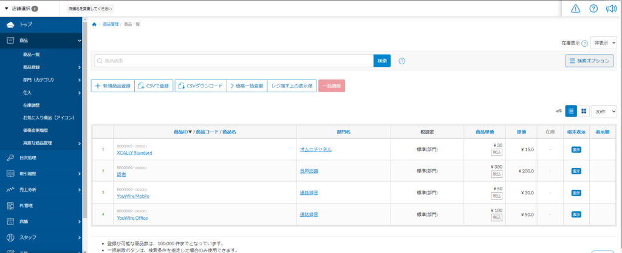Open 商品一覧 in the sidebar
Viewport: 622px width, 253px height.
32,55
